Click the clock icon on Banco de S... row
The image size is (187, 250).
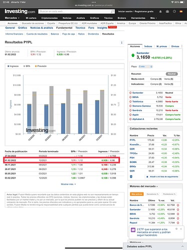(178, 205)
